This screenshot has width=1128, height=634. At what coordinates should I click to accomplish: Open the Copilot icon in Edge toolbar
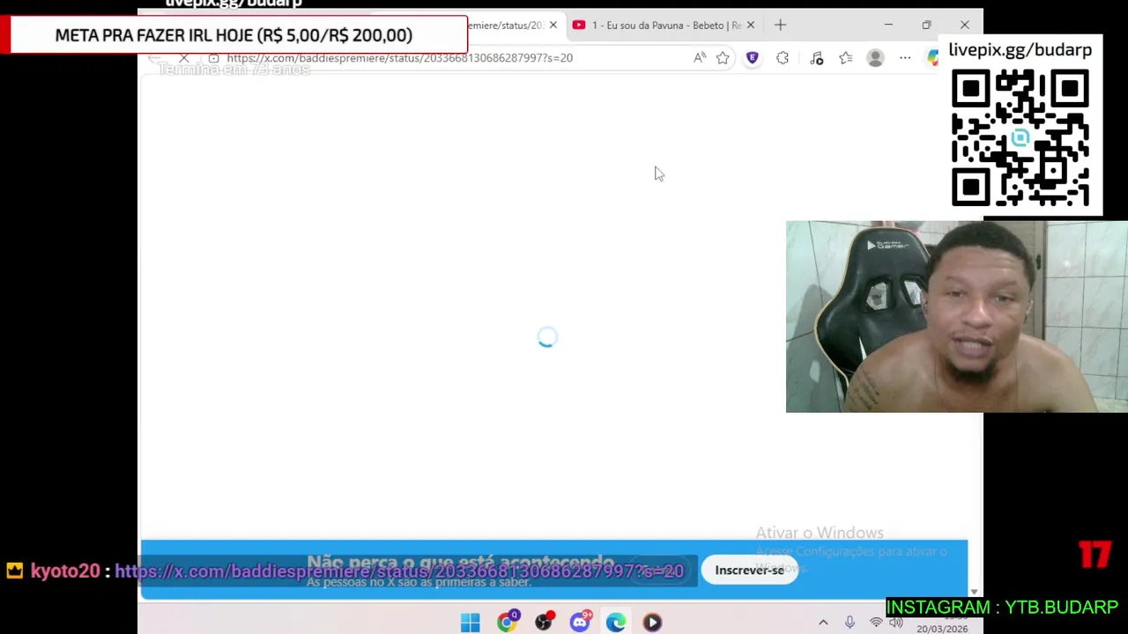[x=932, y=58]
